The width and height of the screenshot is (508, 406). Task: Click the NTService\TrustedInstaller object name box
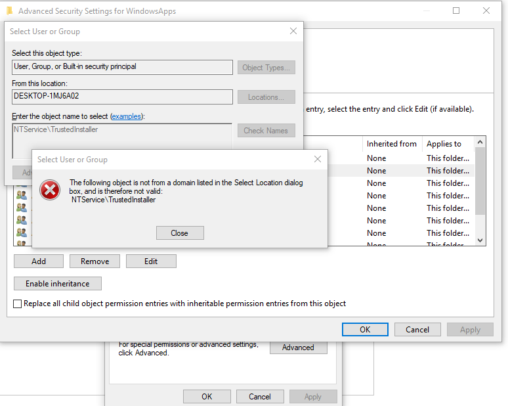click(122, 136)
